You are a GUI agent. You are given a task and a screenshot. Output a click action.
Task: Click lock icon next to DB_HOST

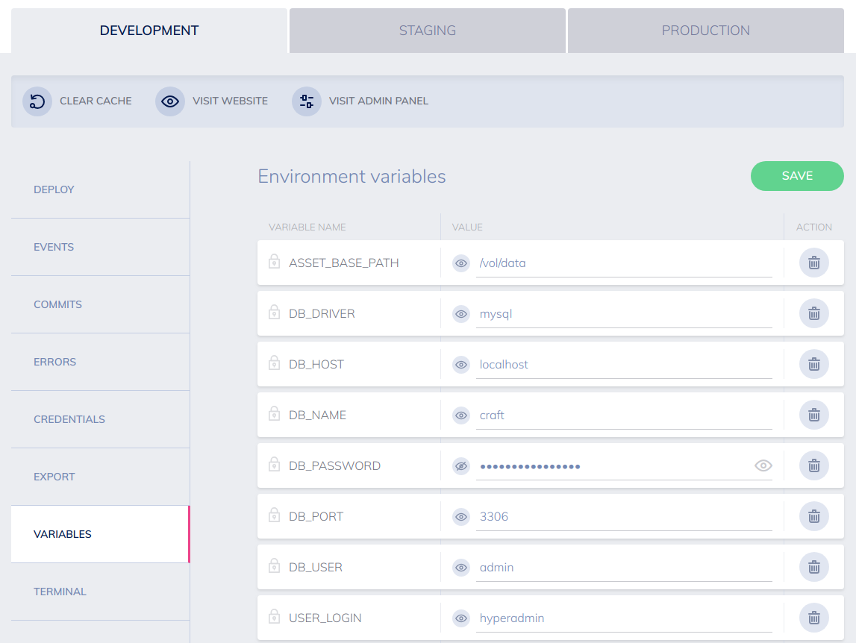point(274,363)
